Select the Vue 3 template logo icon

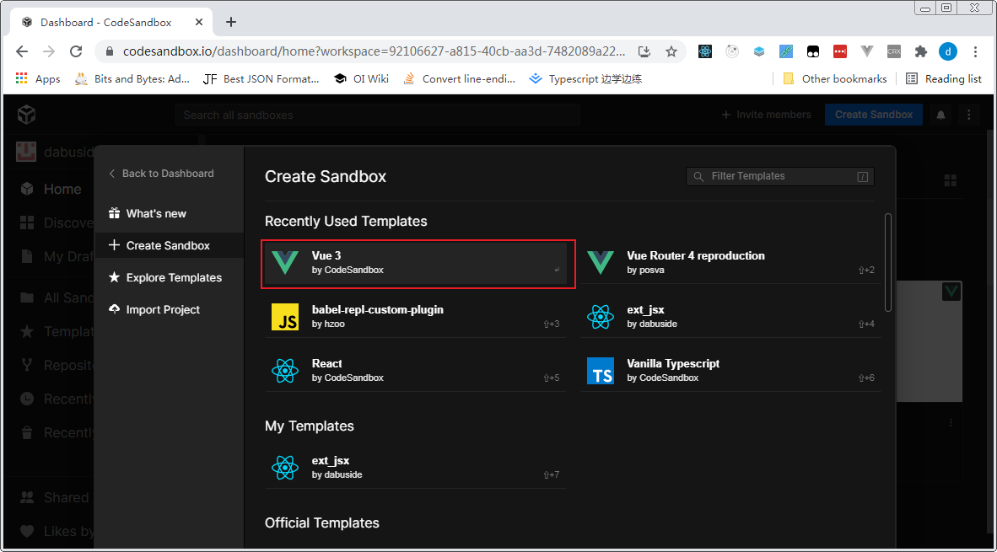pyautogui.click(x=285, y=262)
